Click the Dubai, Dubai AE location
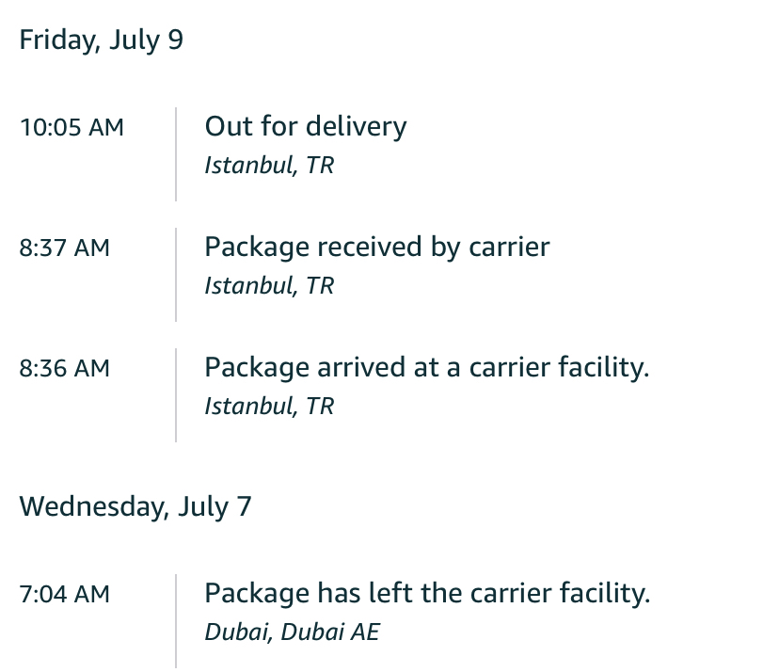The image size is (779, 672). (292, 632)
